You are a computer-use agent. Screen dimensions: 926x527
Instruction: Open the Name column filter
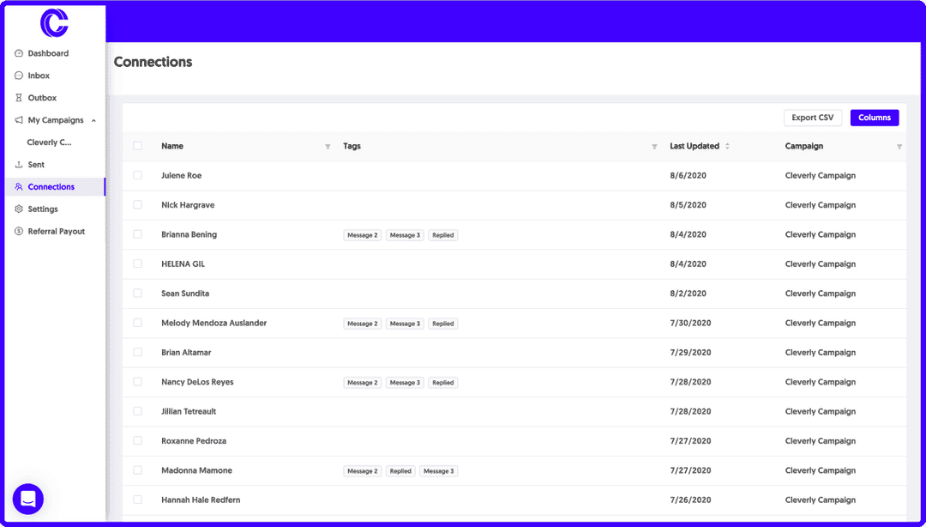(328, 147)
